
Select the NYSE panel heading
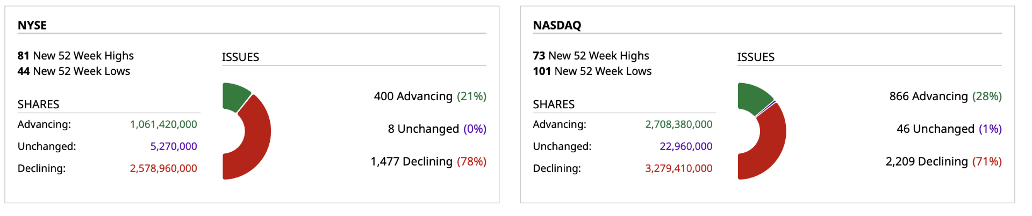coord(32,25)
